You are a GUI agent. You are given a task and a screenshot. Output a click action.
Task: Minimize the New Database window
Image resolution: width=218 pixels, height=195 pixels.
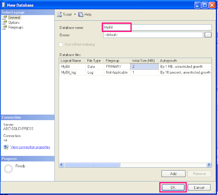tap(198, 5)
